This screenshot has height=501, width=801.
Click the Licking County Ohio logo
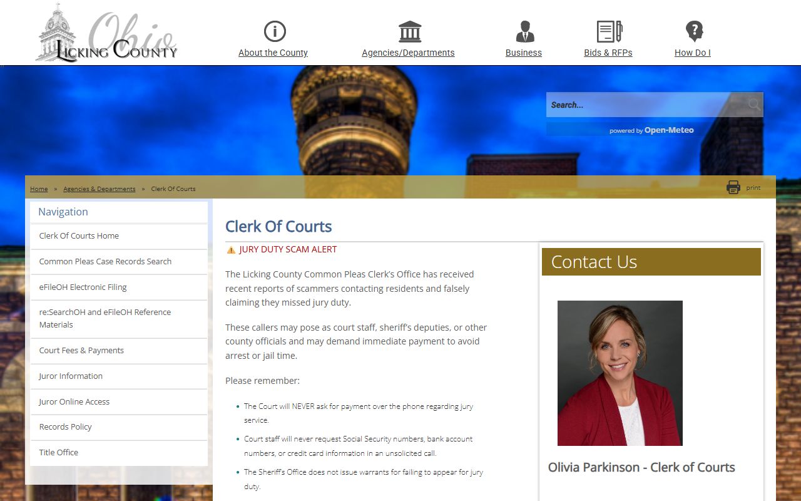click(x=106, y=33)
